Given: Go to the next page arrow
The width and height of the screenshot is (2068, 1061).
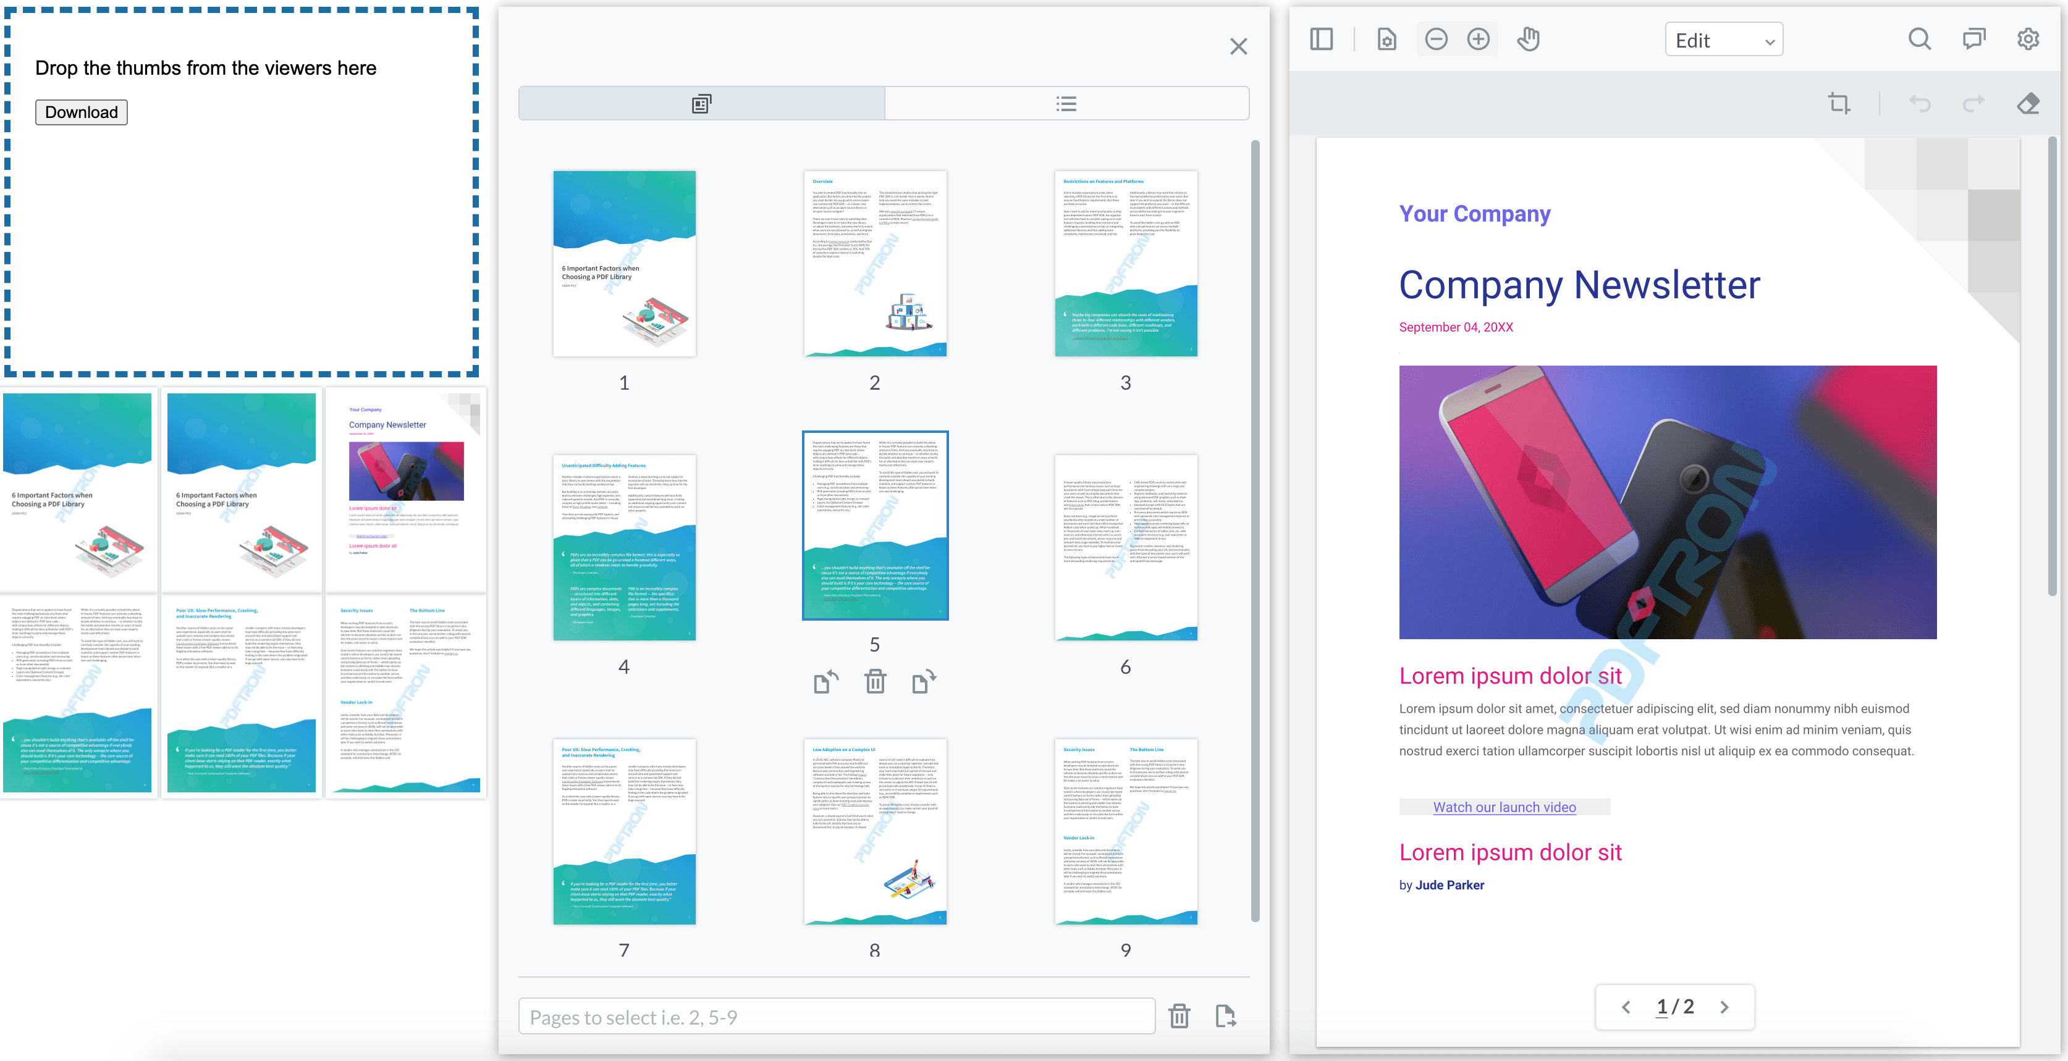Looking at the screenshot, I should coord(1724,1007).
